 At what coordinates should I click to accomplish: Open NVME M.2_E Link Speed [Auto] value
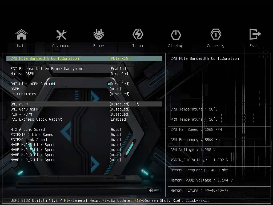click(x=115, y=150)
